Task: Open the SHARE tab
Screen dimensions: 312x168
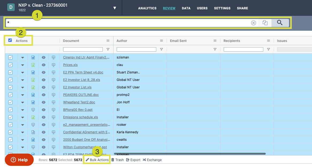Action: click(x=242, y=8)
